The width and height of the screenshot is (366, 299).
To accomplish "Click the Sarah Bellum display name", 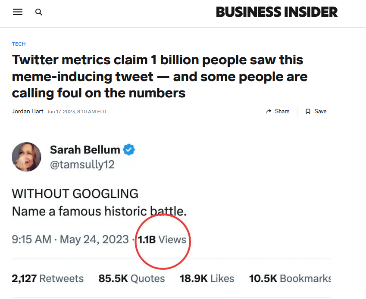I will click(85, 150).
